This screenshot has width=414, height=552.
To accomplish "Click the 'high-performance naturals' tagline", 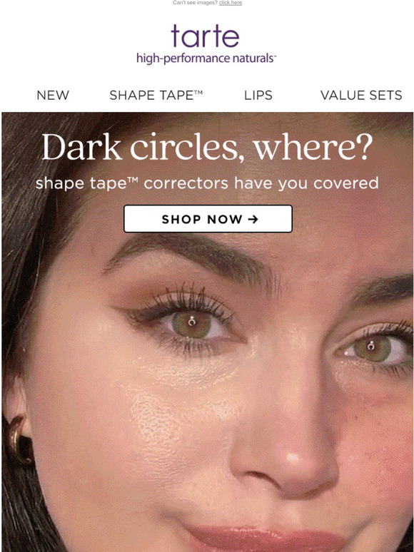I will tap(206, 58).
